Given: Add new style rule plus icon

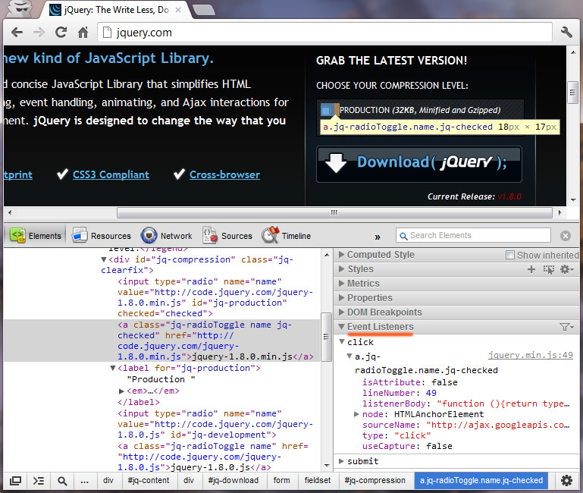Looking at the screenshot, I should (x=531, y=269).
